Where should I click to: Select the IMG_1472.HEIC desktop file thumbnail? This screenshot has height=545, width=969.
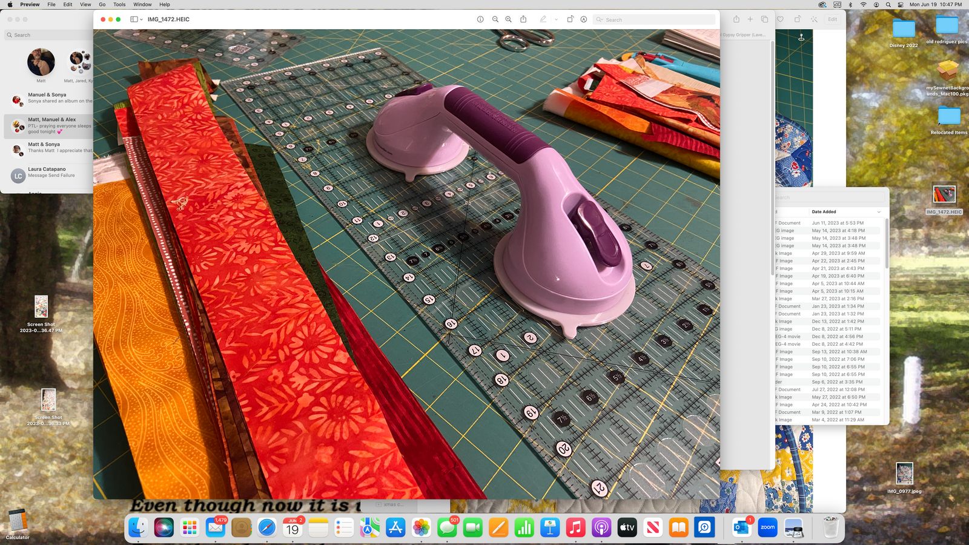944,195
